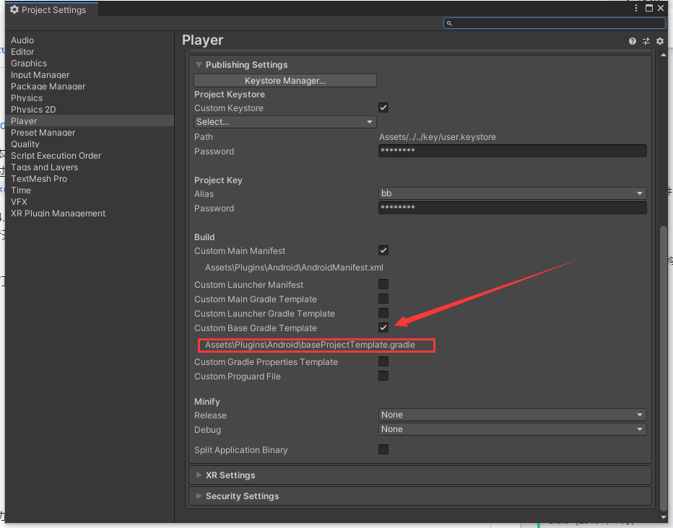Open Minify Debug dropdown
This screenshot has height=528, width=673.
(513, 429)
